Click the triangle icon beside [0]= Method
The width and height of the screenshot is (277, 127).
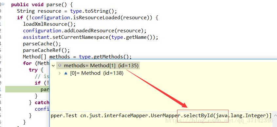pos(66,73)
